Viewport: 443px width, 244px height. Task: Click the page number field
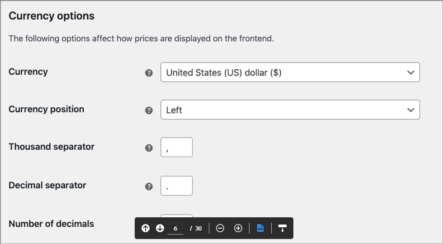[x=175, y=229]
